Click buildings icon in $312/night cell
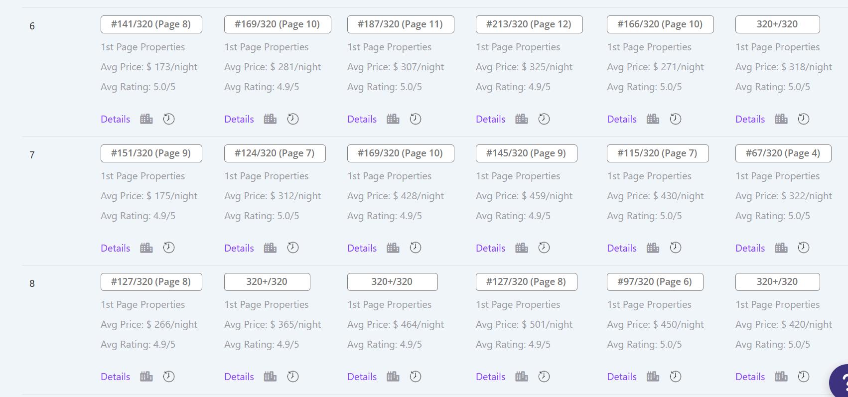The image size is (848, 397). tap(270, 248)
